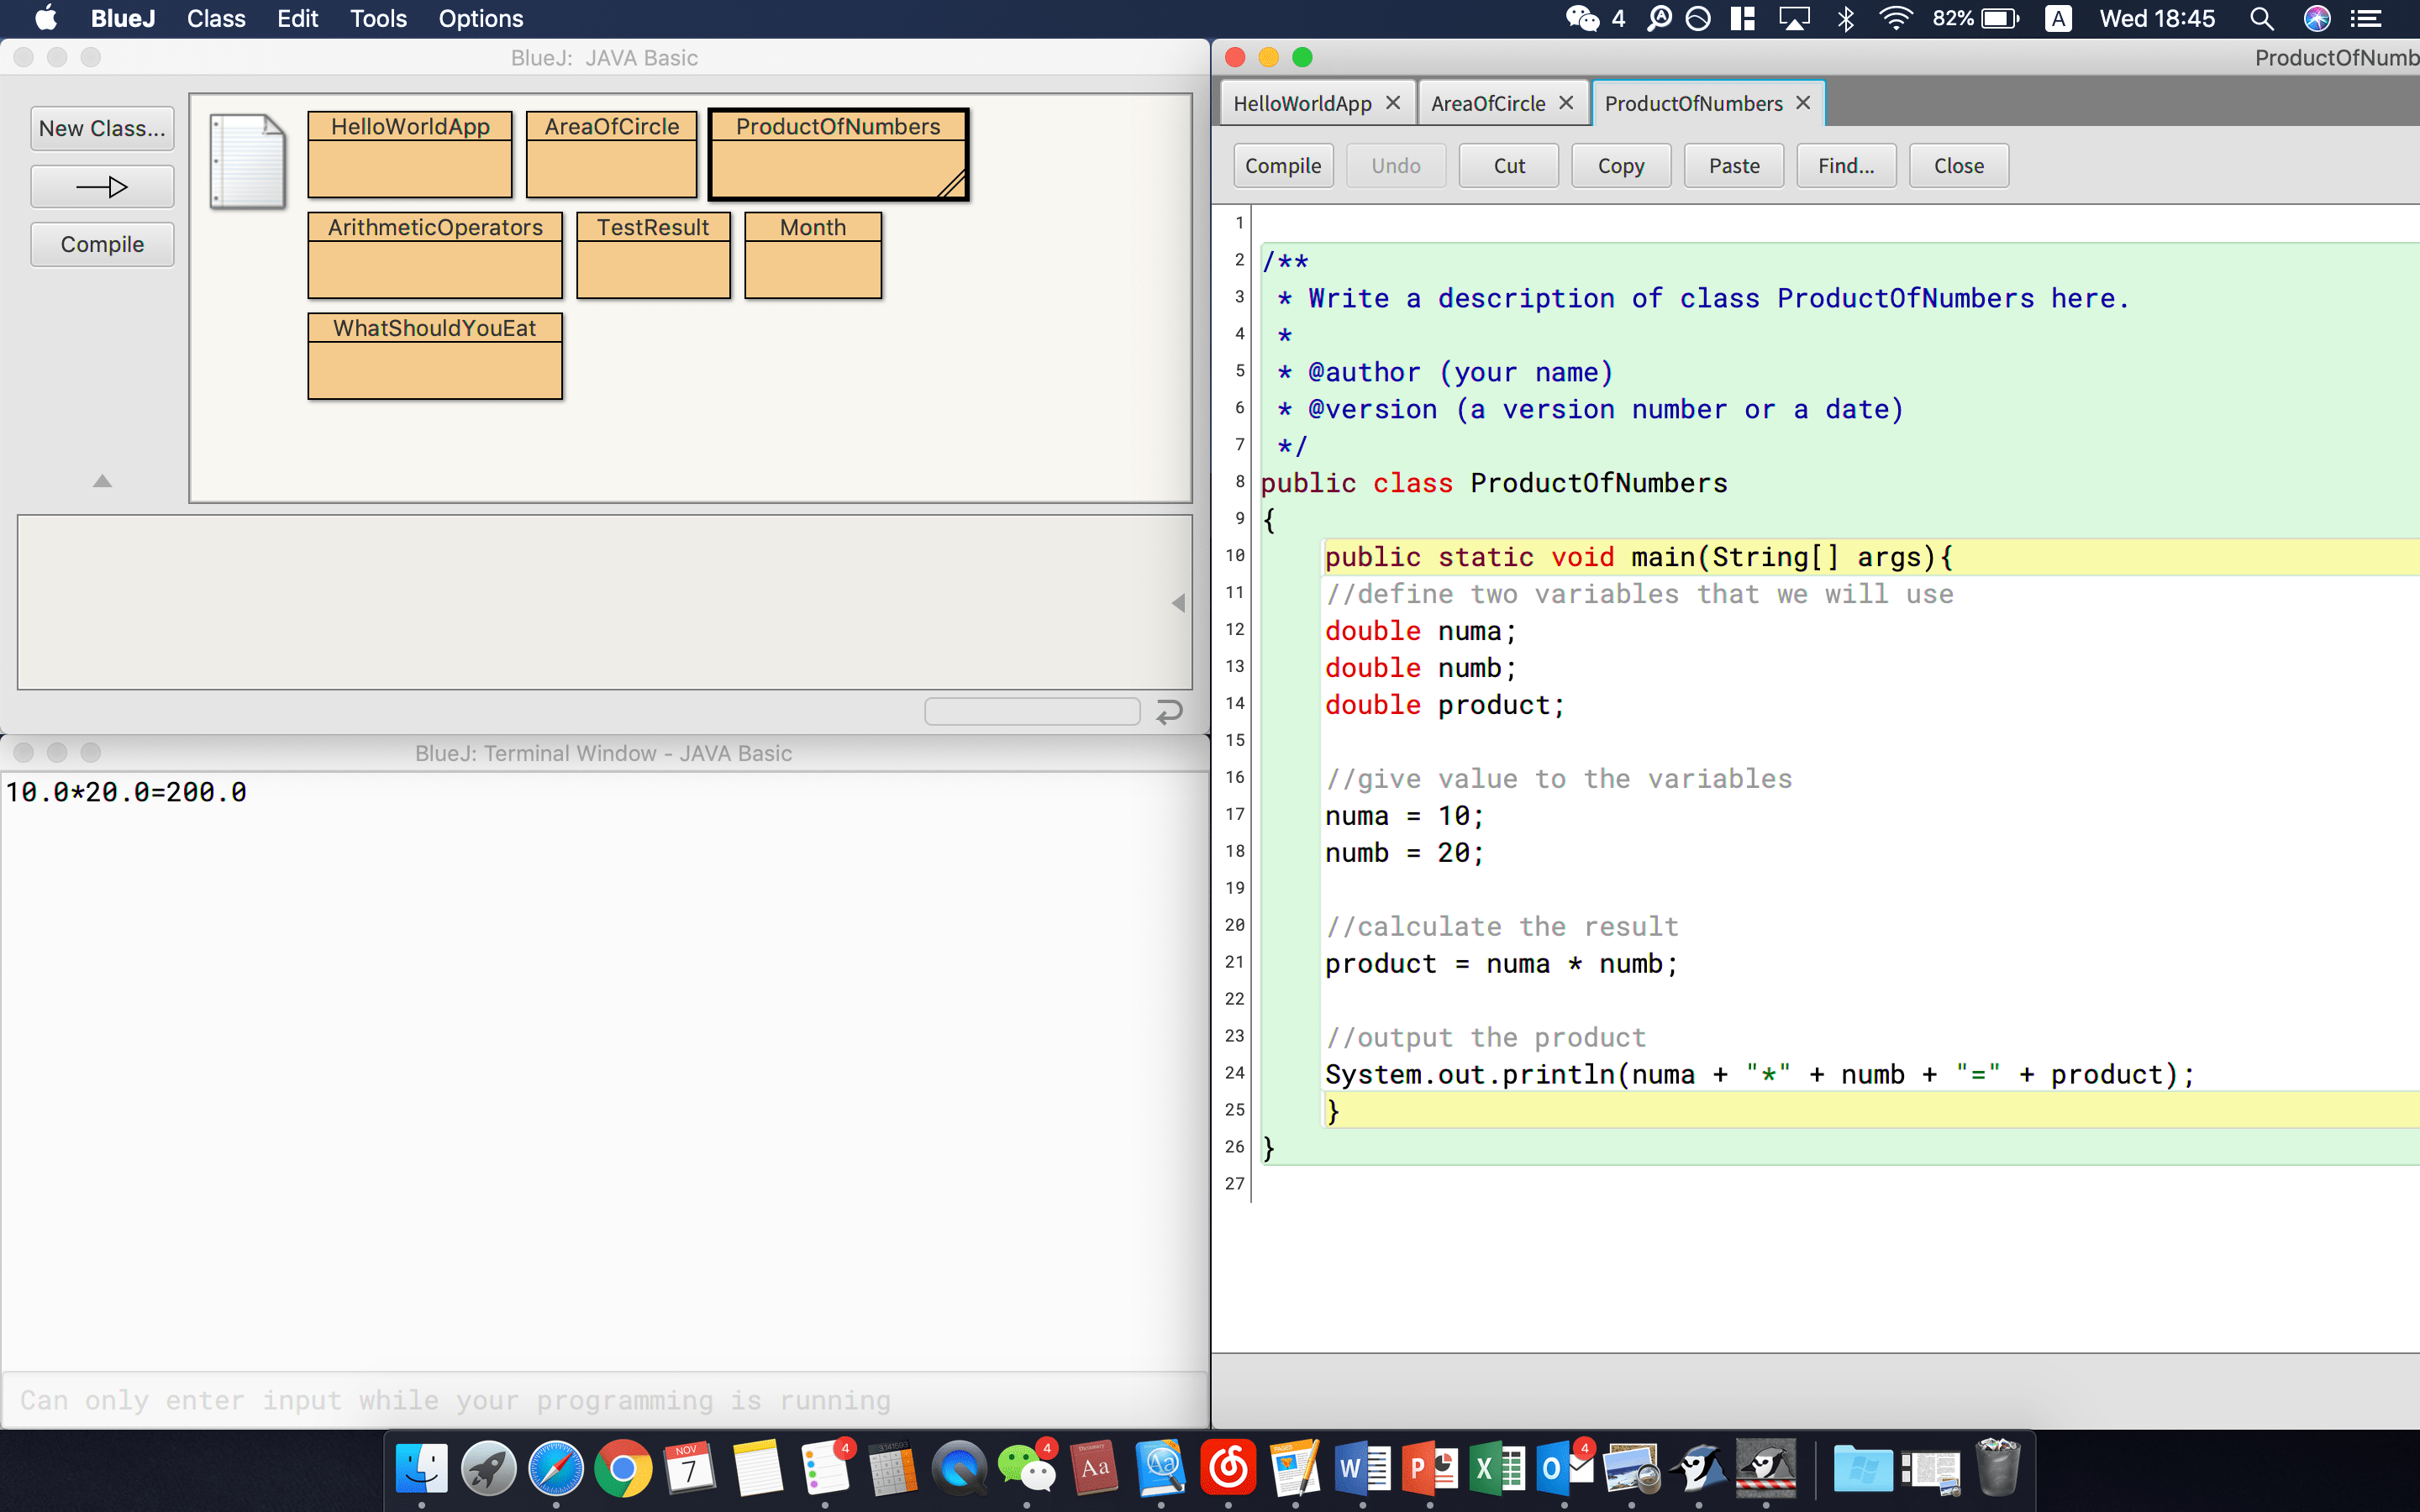
Task: Click the New Class... button
Action: pyautogui.click(x=102, y=129)
